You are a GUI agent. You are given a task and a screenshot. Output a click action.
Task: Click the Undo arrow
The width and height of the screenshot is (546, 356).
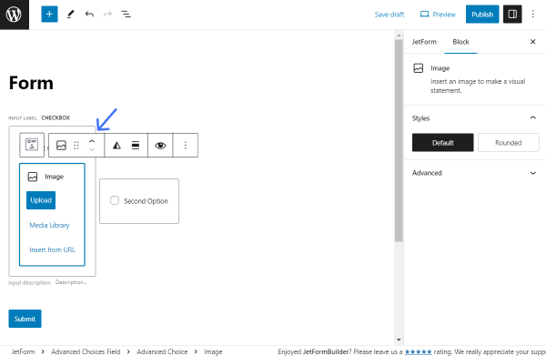coord(89,15)
